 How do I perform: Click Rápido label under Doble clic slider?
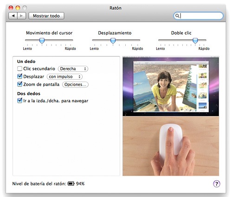pos(204,49)
